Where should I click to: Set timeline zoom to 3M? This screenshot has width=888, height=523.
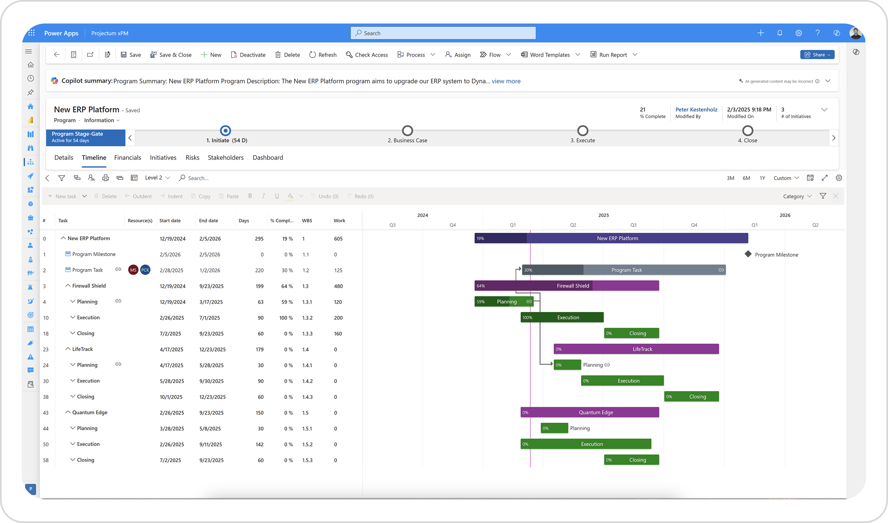pos(730,178)
